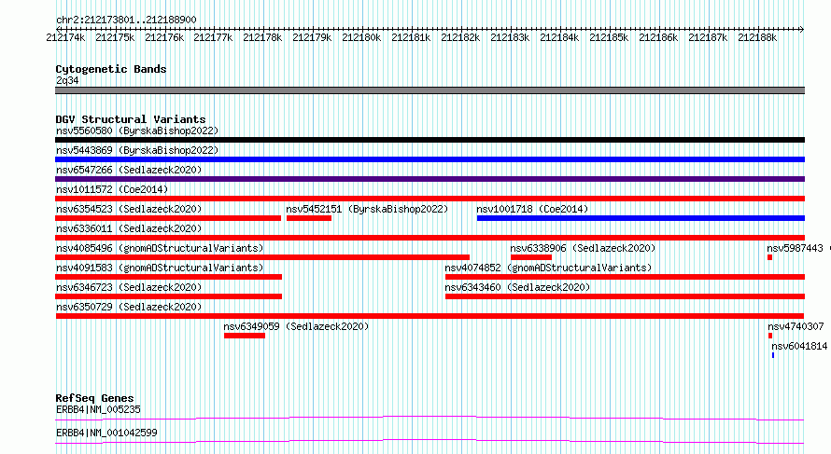The width and height of the screenshot is (831, 454).
Task: Click the Cytogenetic Bands track title
Action: 111,69
